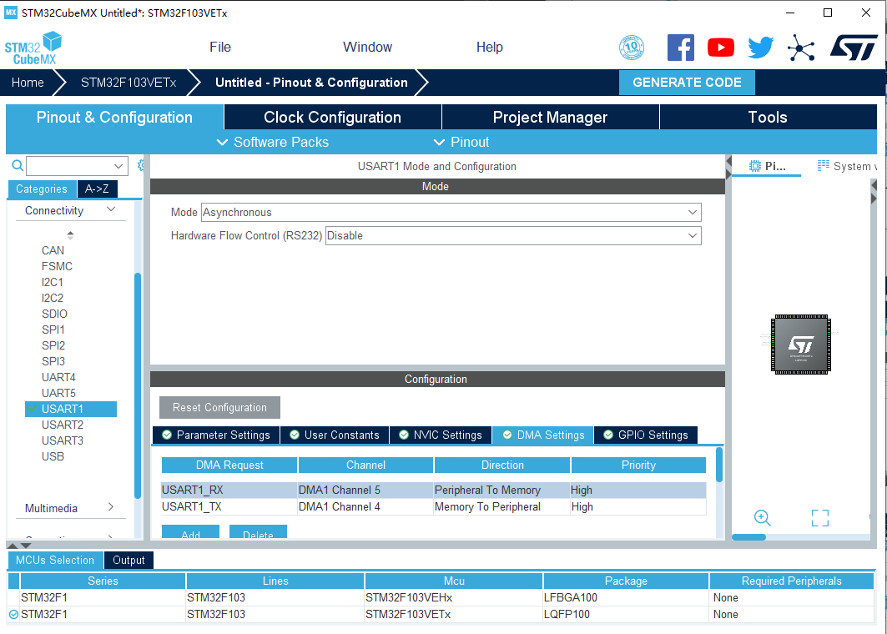Click the GENERATE CODE button
This screenshot has width=887, height=634.
pyautogui.click(x=687, y=83)
